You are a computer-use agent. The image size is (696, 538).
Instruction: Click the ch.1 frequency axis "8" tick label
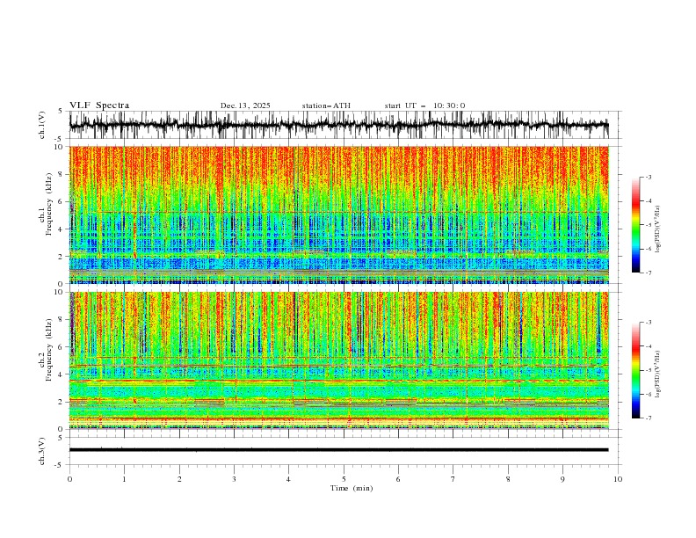coord(61,174)
